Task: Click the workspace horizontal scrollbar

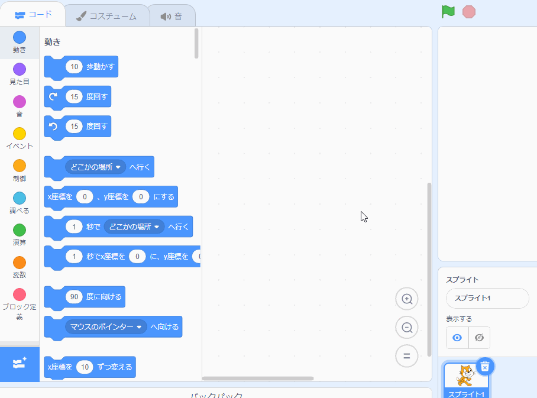Action: pos(257,378)
